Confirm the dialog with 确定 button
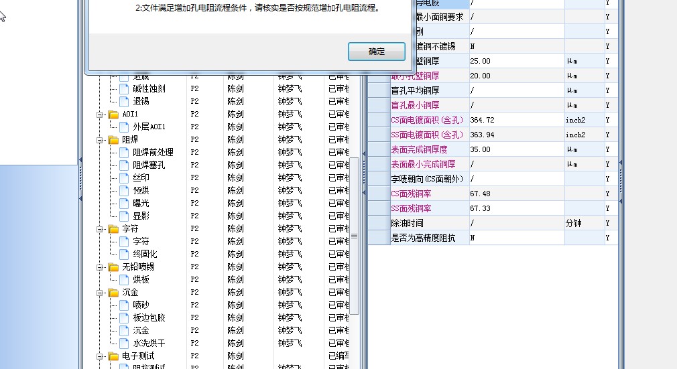This screenshot has width=677, height=369. (x=377, y=52)
